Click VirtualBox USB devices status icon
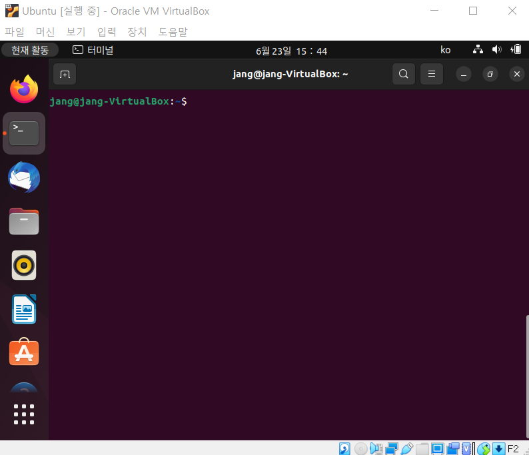Image resolution: width=529 pixels, height=455 pixels. tap(407, 449)
